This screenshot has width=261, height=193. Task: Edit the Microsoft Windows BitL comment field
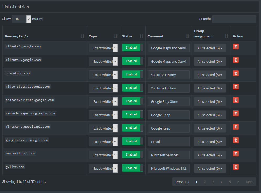click(x=168, y=168)
